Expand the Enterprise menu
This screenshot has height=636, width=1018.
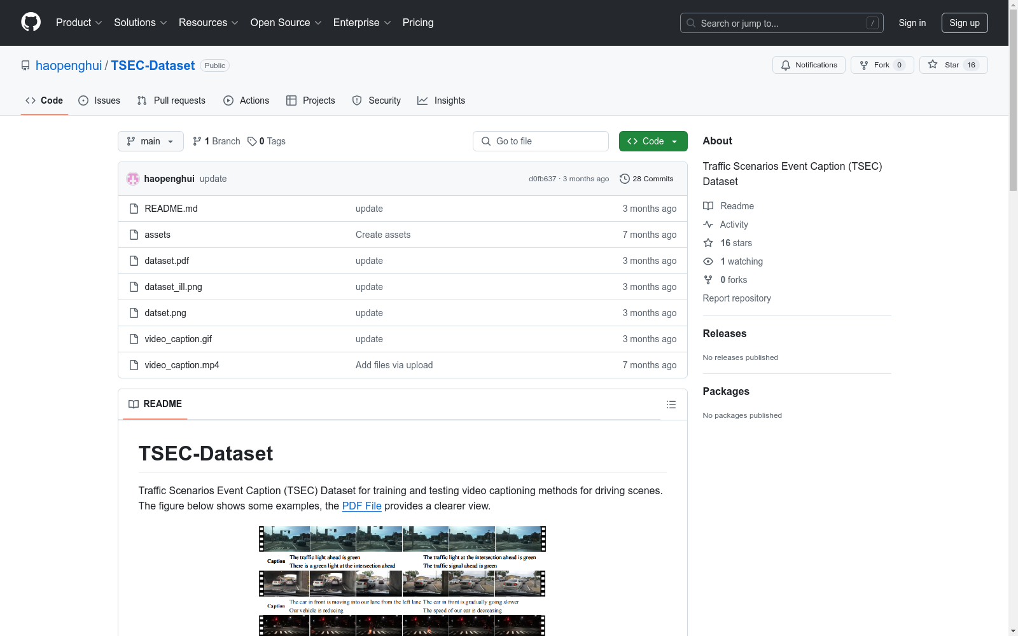pos(362,23)
